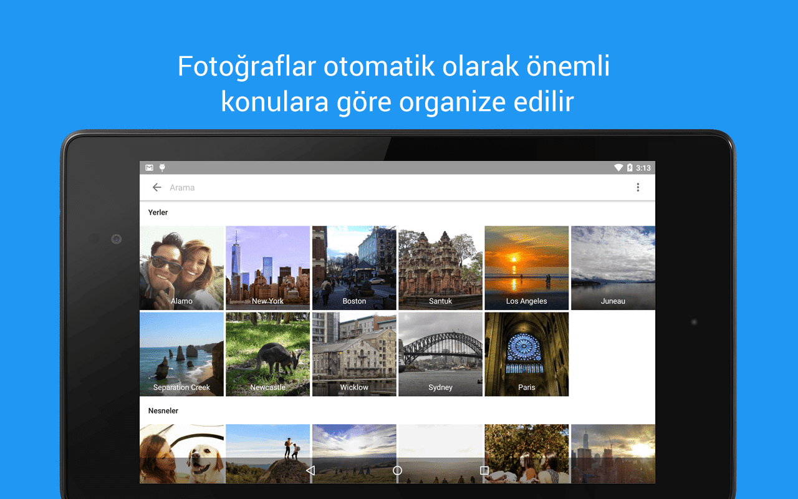
Task: Open the Paris rose window album
Action: [526, 354]
